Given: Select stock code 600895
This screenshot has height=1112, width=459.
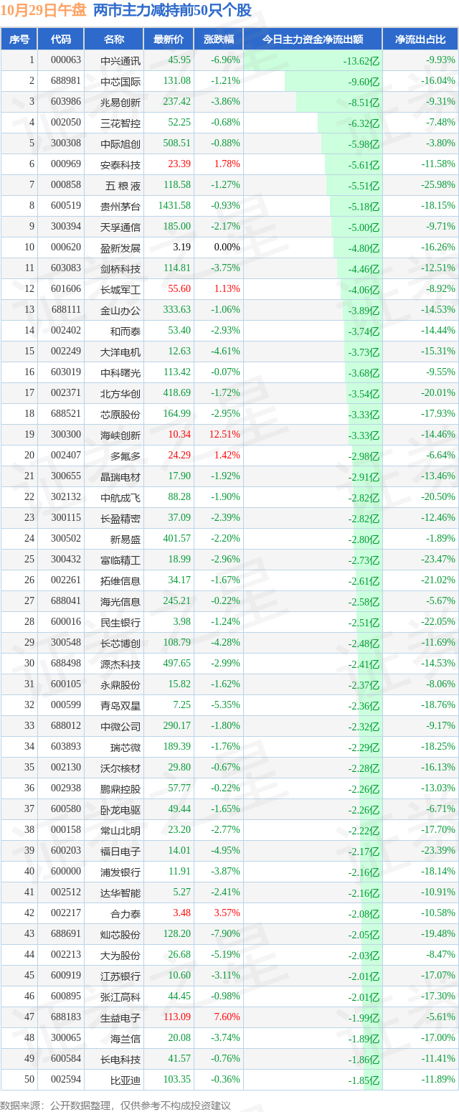Looking at the screenshot, I should coord(66,996).
